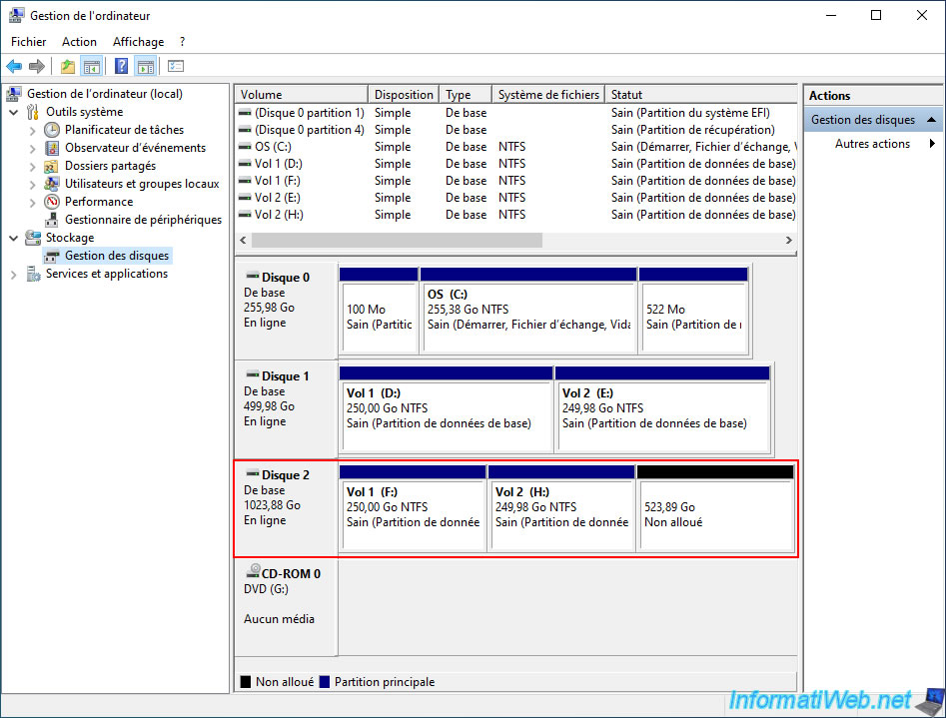946x718 pixels.
Task: Toggle the console tree show/hide button
Action: tap(92, 67)
